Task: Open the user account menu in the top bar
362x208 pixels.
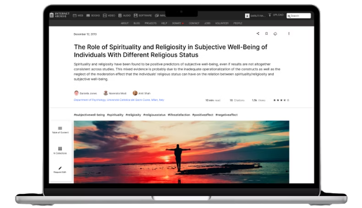Action: click(255, 16)
